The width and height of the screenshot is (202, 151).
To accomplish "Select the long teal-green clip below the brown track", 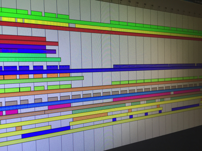I will tap(99, 109).
